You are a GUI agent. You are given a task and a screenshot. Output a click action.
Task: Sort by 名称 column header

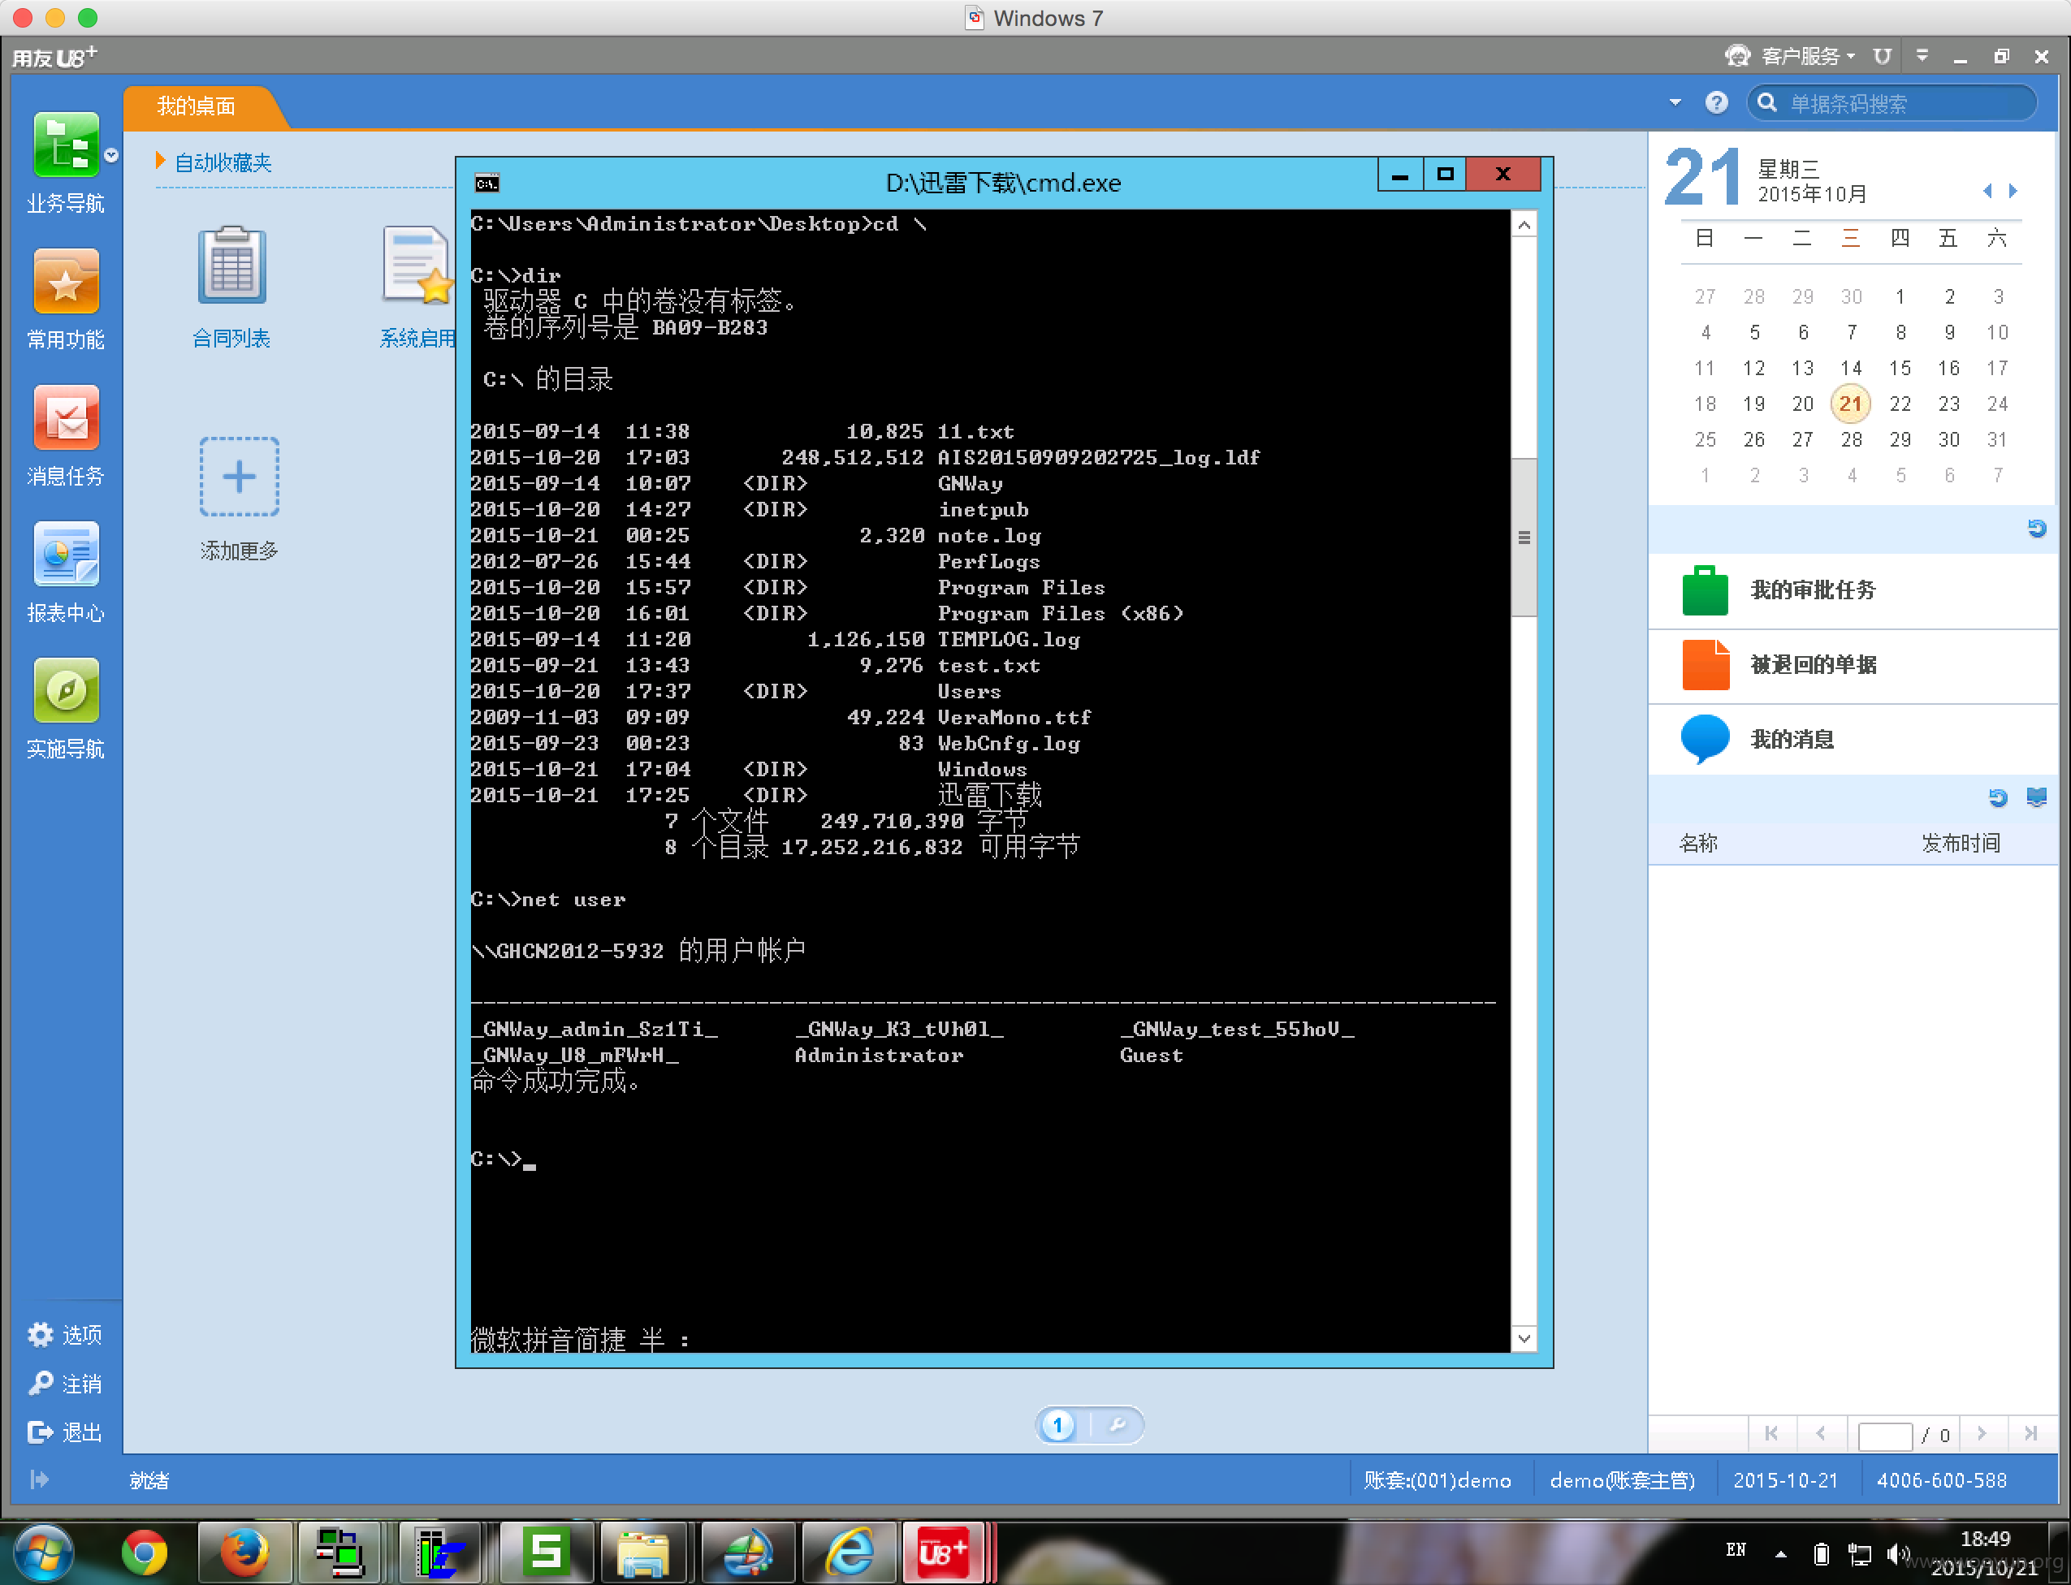coord(1697,843)
